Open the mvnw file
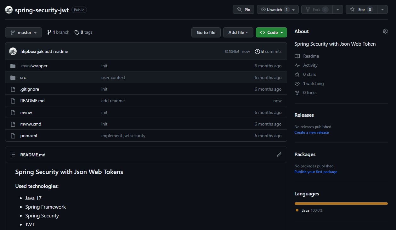 coord(26,112)
